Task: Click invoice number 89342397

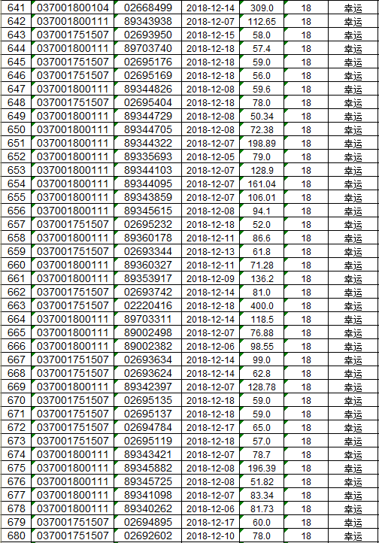Action: (x=148, y=387)
